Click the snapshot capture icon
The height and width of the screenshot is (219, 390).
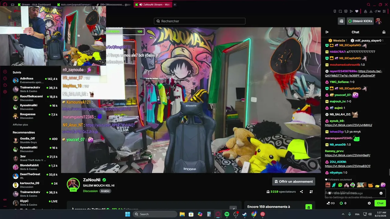coord(340,11)
